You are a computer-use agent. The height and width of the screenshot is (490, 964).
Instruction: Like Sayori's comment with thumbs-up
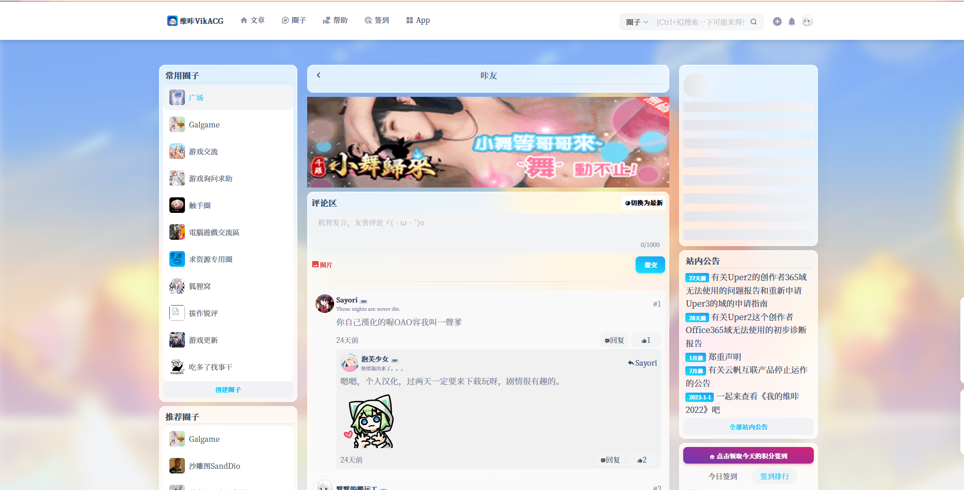pos(645,340)
